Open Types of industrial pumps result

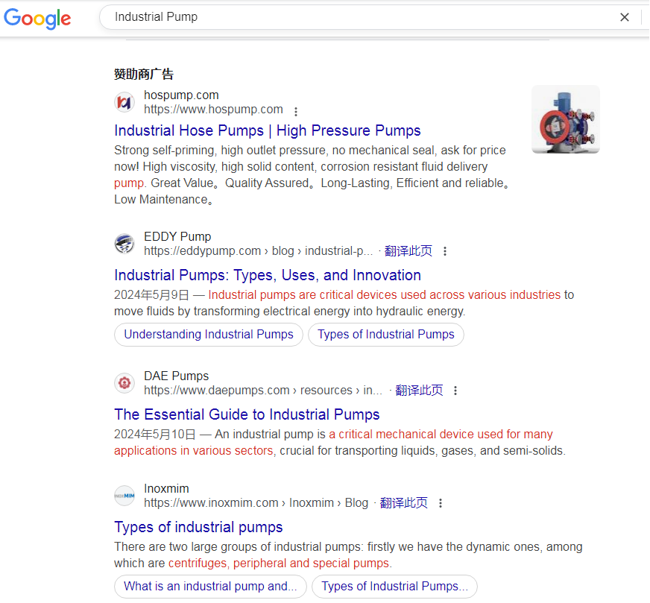[x=198, y=527]
